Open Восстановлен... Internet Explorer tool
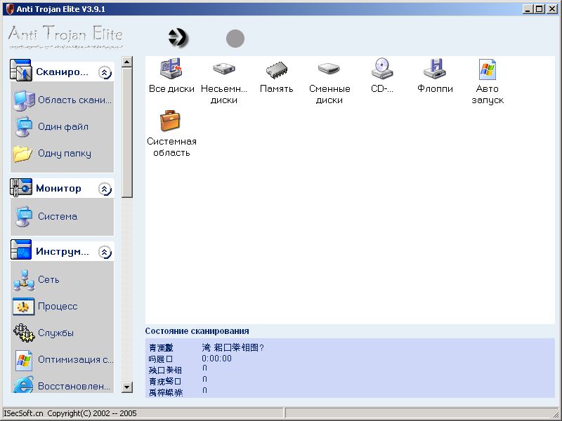The height and width of the screenshot is (421, 562). pos(62,386)
